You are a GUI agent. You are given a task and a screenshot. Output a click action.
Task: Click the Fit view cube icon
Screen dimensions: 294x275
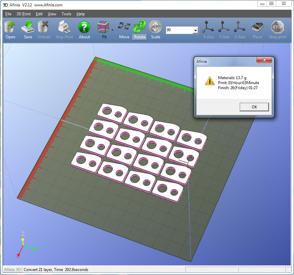coord(103,27)
